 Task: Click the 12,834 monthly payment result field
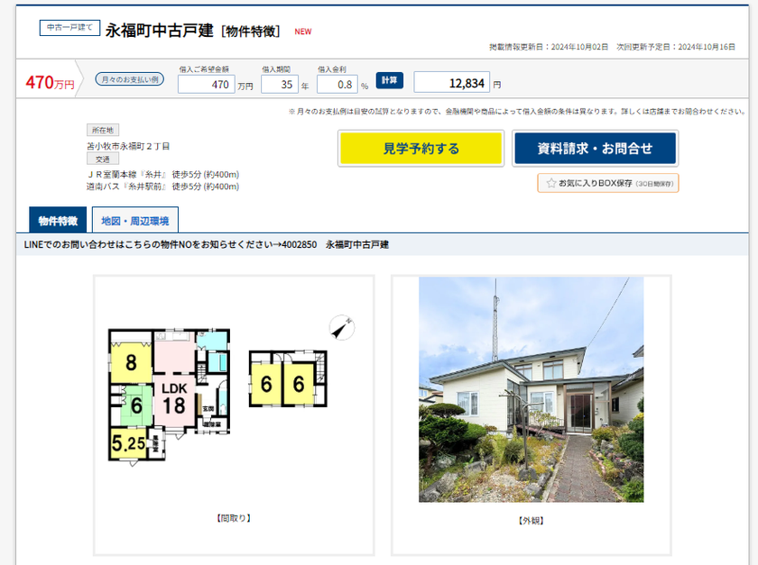click(x=451, y=83)
